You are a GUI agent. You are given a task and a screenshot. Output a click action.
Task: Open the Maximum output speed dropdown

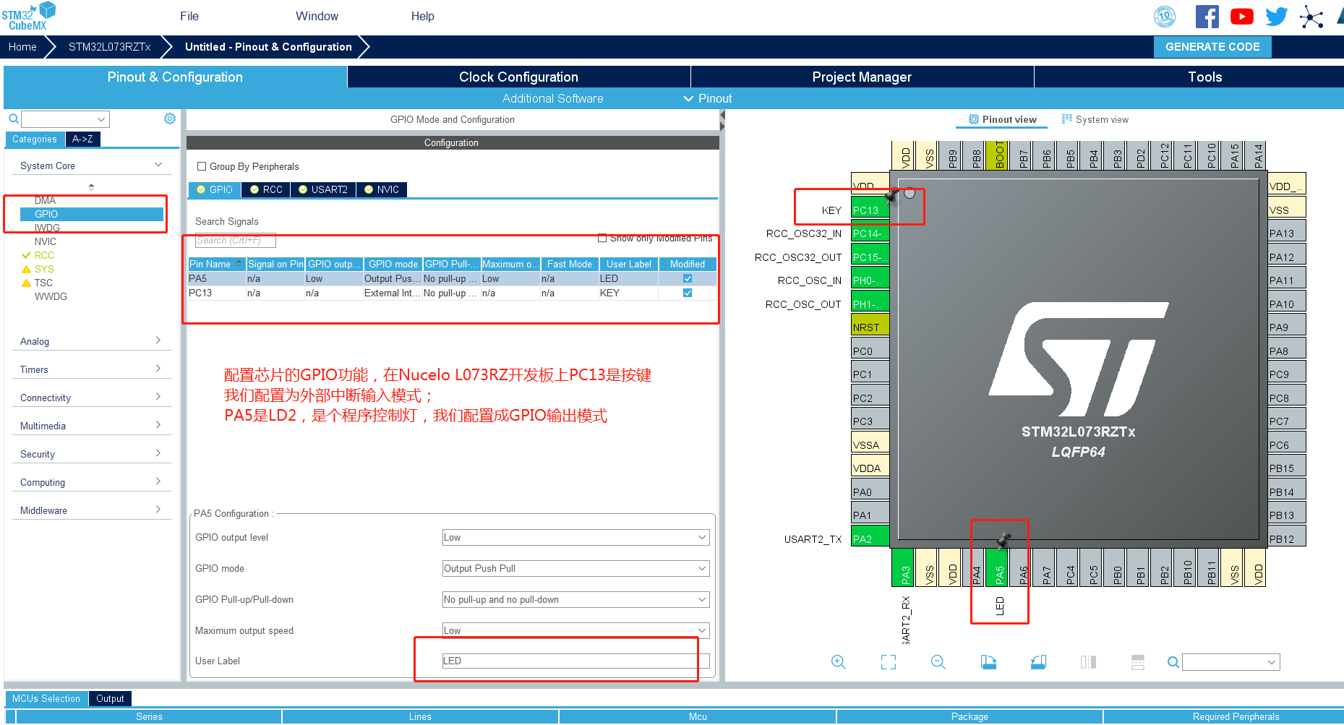tap(575, 630)
